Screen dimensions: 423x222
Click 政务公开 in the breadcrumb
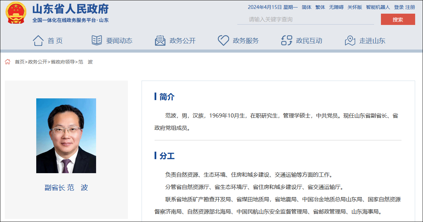pyautogui.click(x=38, y=62)
